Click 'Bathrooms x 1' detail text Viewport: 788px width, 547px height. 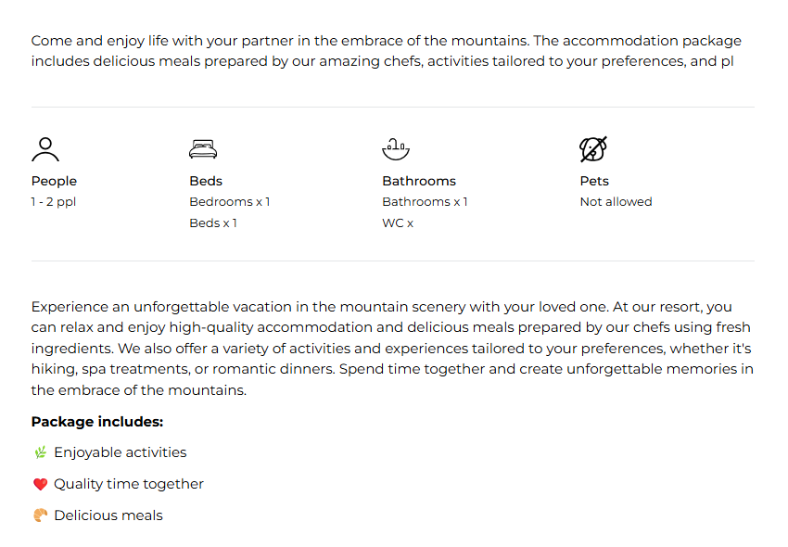426,201
